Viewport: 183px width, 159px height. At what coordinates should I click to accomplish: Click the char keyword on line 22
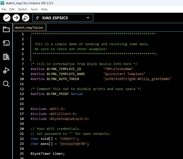click(x=34, y=139)
